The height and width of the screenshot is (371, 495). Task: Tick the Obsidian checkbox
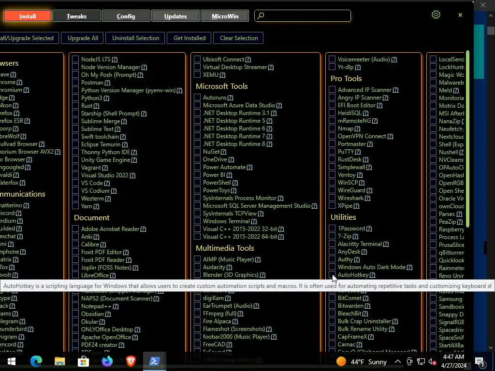[75, 314]
